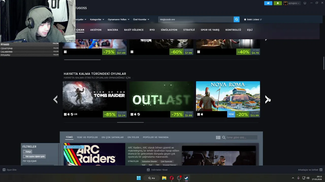
Task: Click the blue megaphone announcements icon
Action: click(268, 3)
